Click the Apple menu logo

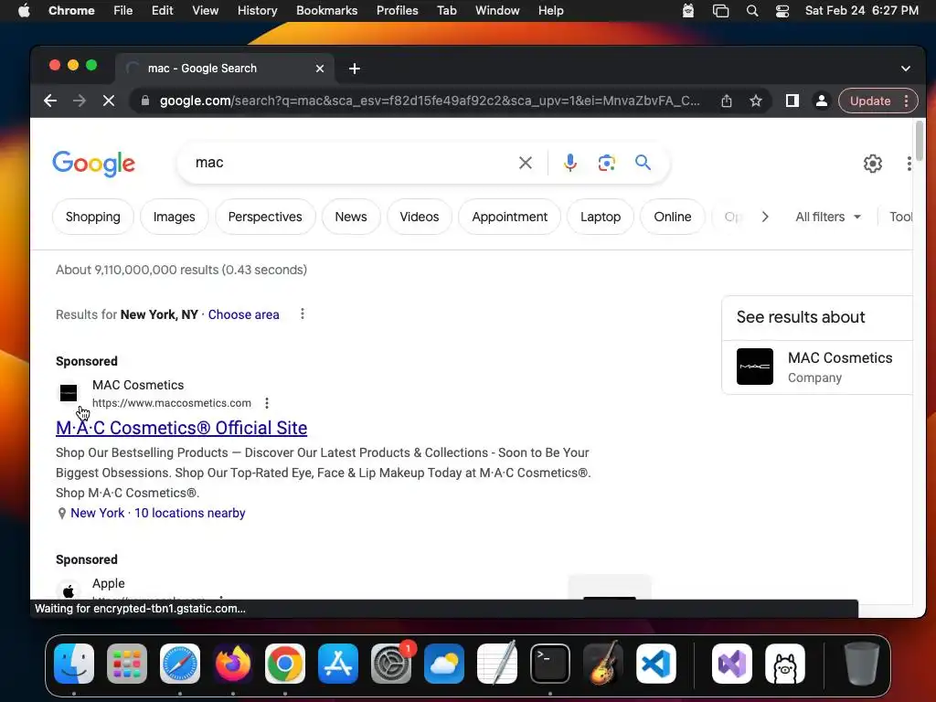click(24, 11)
